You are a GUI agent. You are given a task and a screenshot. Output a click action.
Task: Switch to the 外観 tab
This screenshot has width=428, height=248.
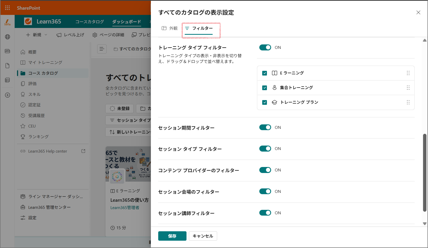coord(169,28)
